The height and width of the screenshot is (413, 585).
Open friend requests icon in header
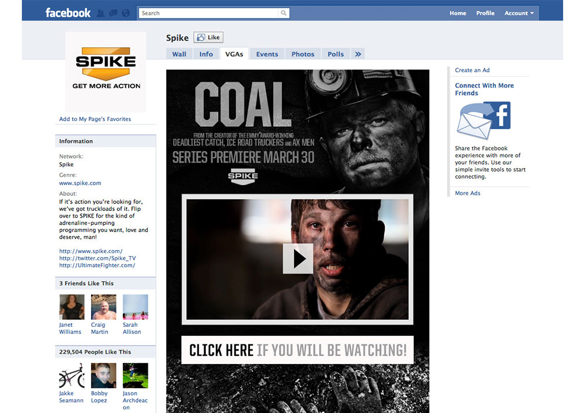tap(100, 14)
